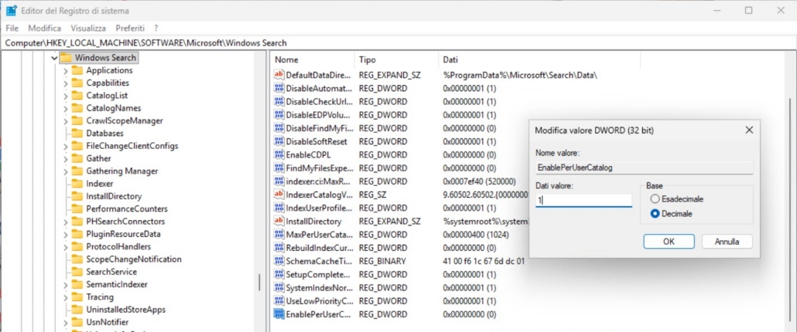Select the ScopeChangeNotification key in tree
This screenshot has height=332, width=797.
point(134,259)
